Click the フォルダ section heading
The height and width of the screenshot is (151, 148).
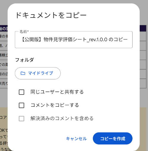(24, 60)
